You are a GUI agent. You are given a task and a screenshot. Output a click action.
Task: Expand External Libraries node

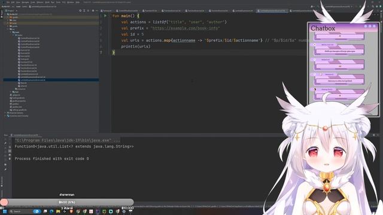tap(5, 113)
